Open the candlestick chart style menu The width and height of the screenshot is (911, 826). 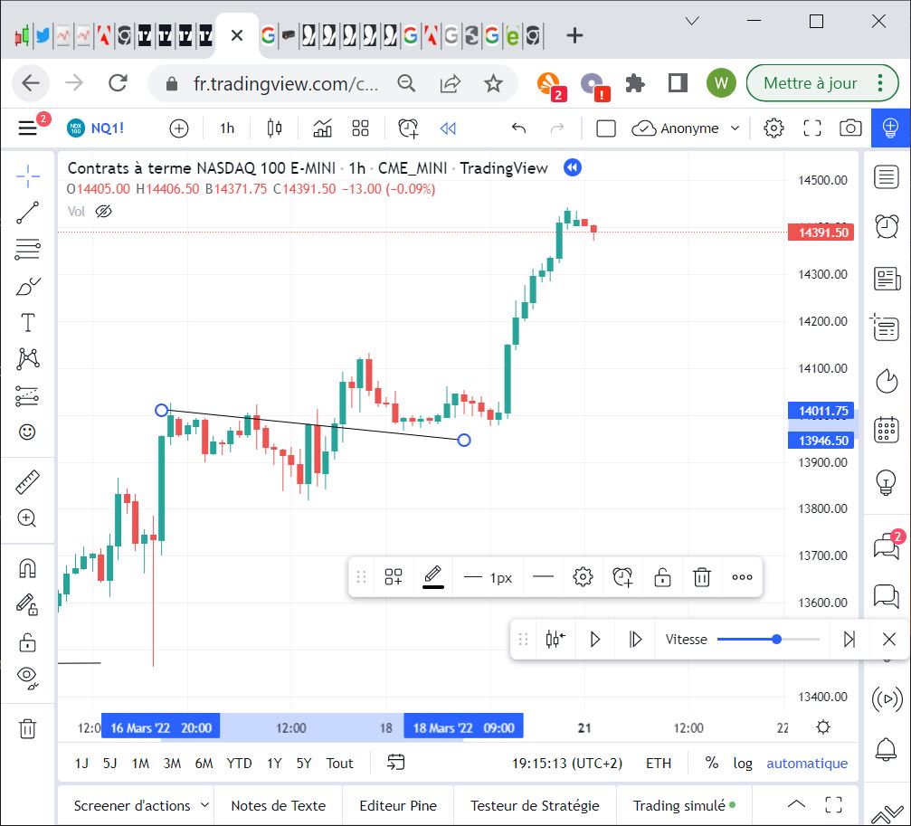[x=274, y=128]
